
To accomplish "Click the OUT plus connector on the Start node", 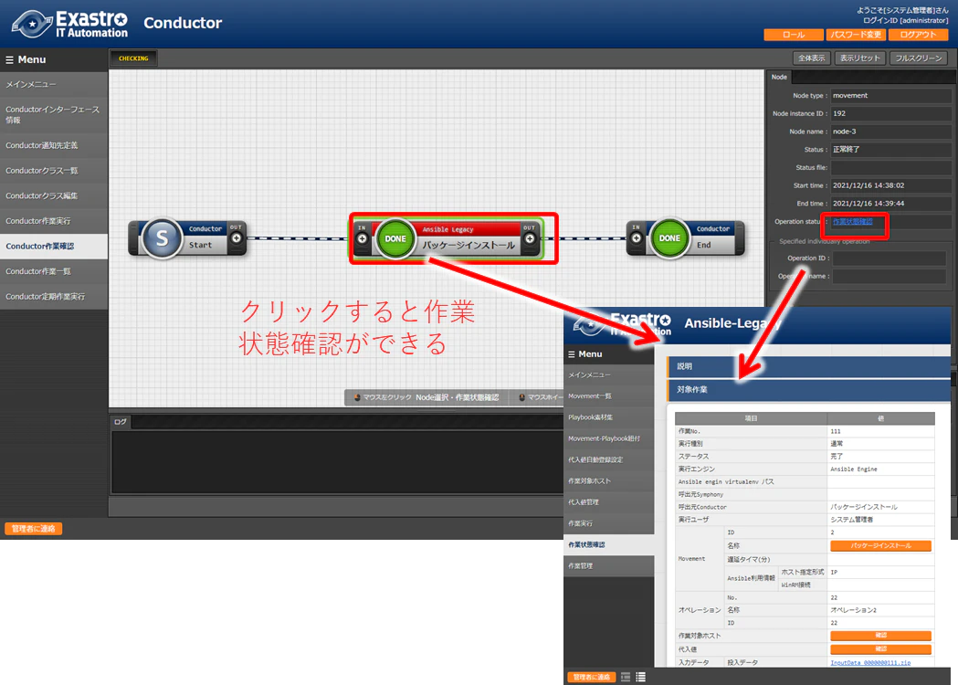I will tap(236, 238).
